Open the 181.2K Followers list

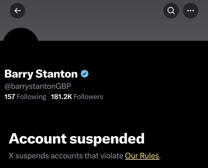(x=77, y=97)
